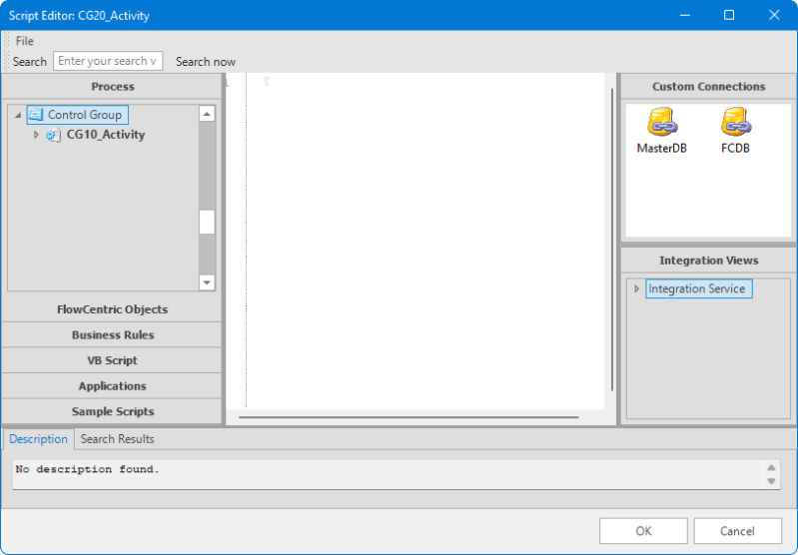Screen dimensions: 798x555
Task: Click the Cancel button
Action: (x=737, y=531)
